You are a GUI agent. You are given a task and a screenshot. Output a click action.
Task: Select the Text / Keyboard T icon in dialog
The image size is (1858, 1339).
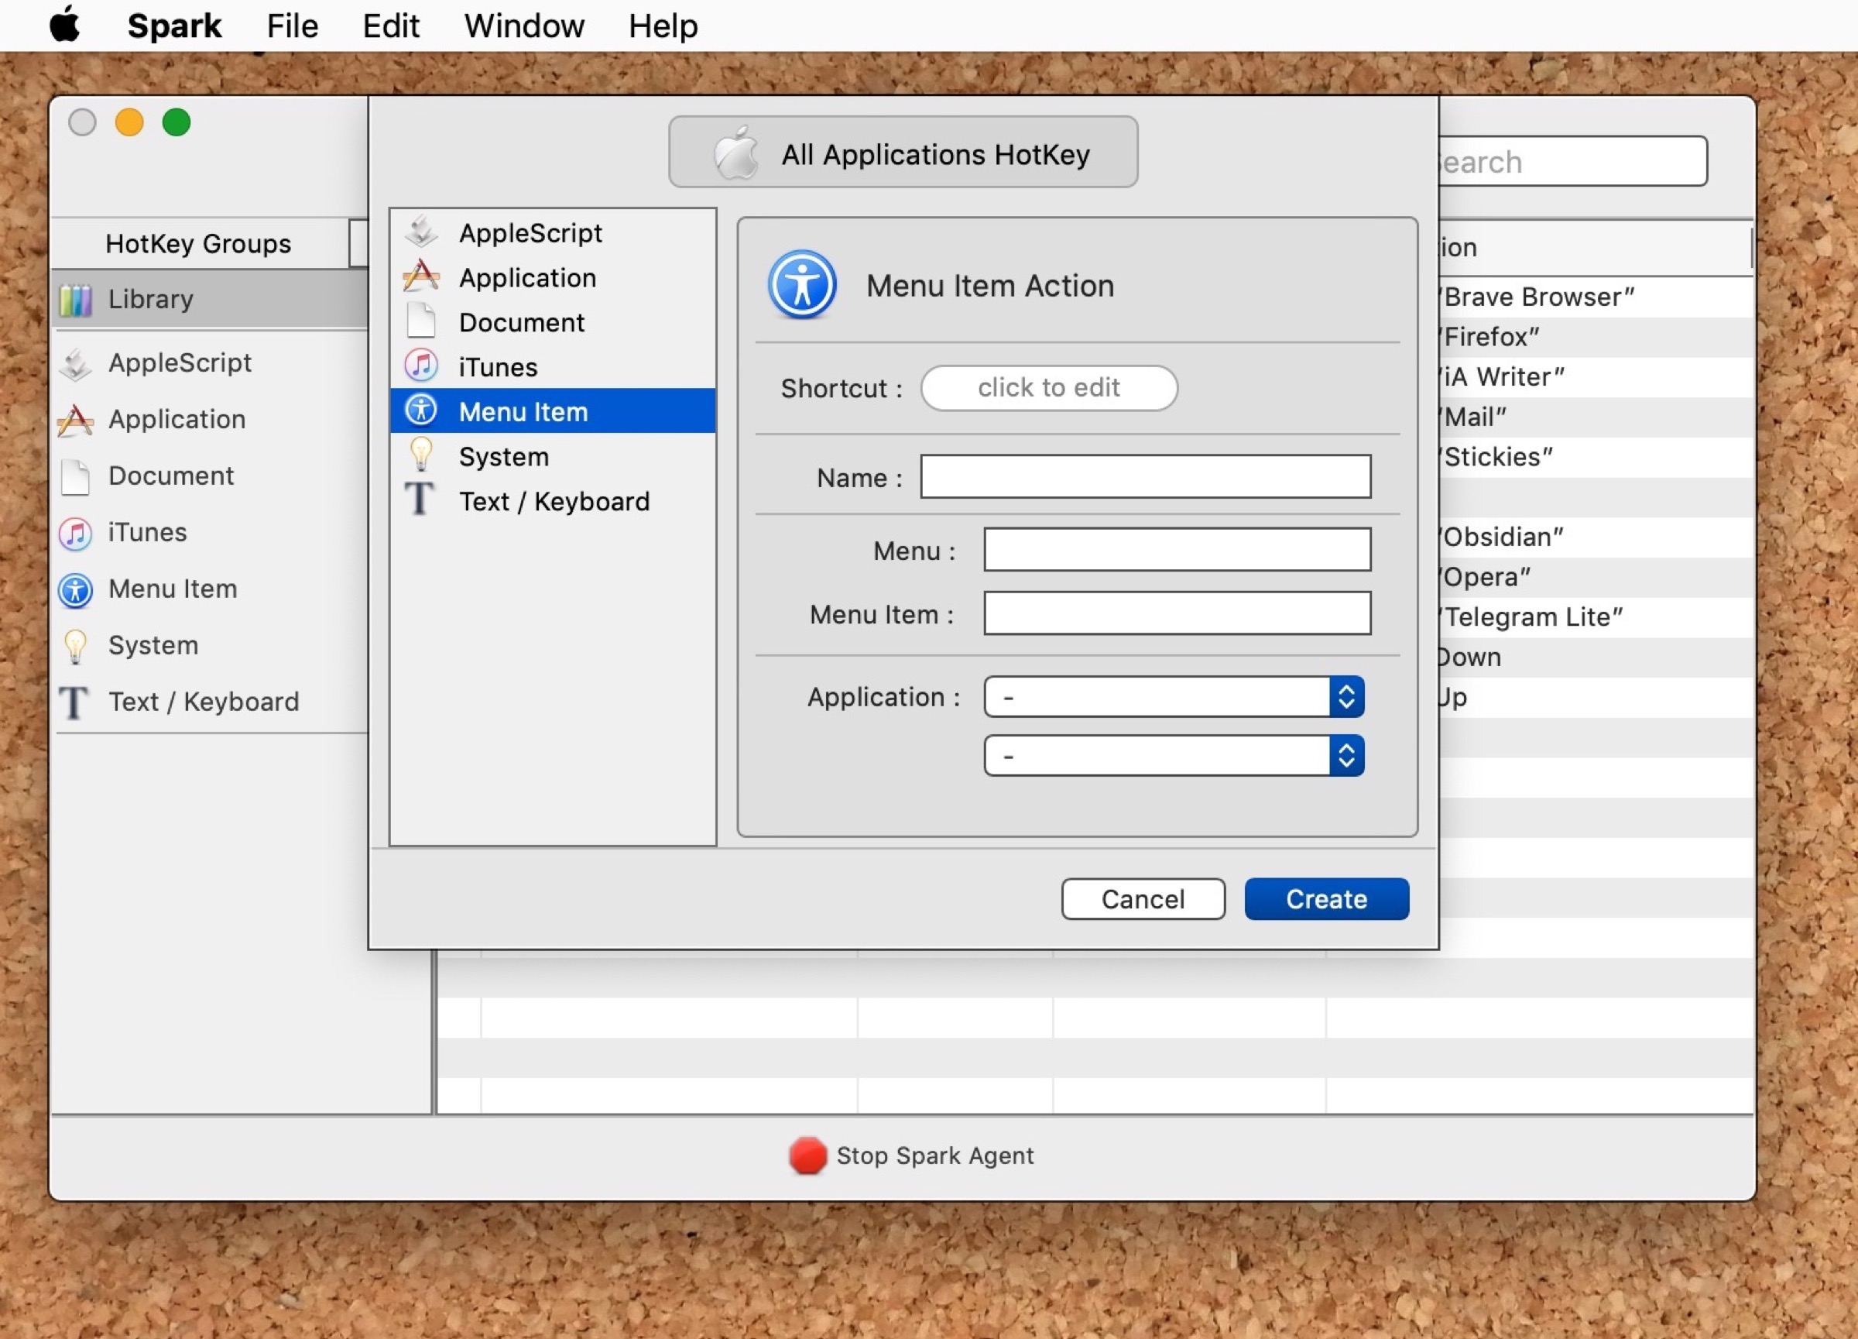420,500
